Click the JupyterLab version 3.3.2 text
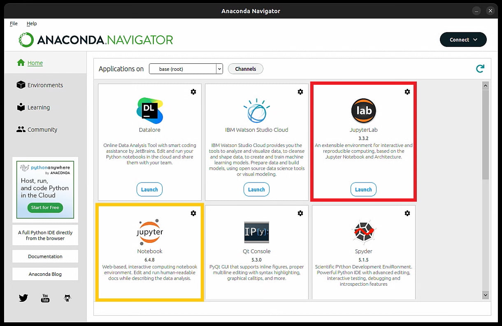 364,139
